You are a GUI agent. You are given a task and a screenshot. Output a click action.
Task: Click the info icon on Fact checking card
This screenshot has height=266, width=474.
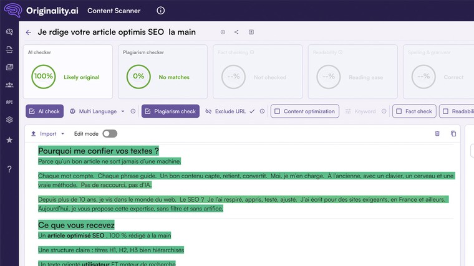pos(252,52)
